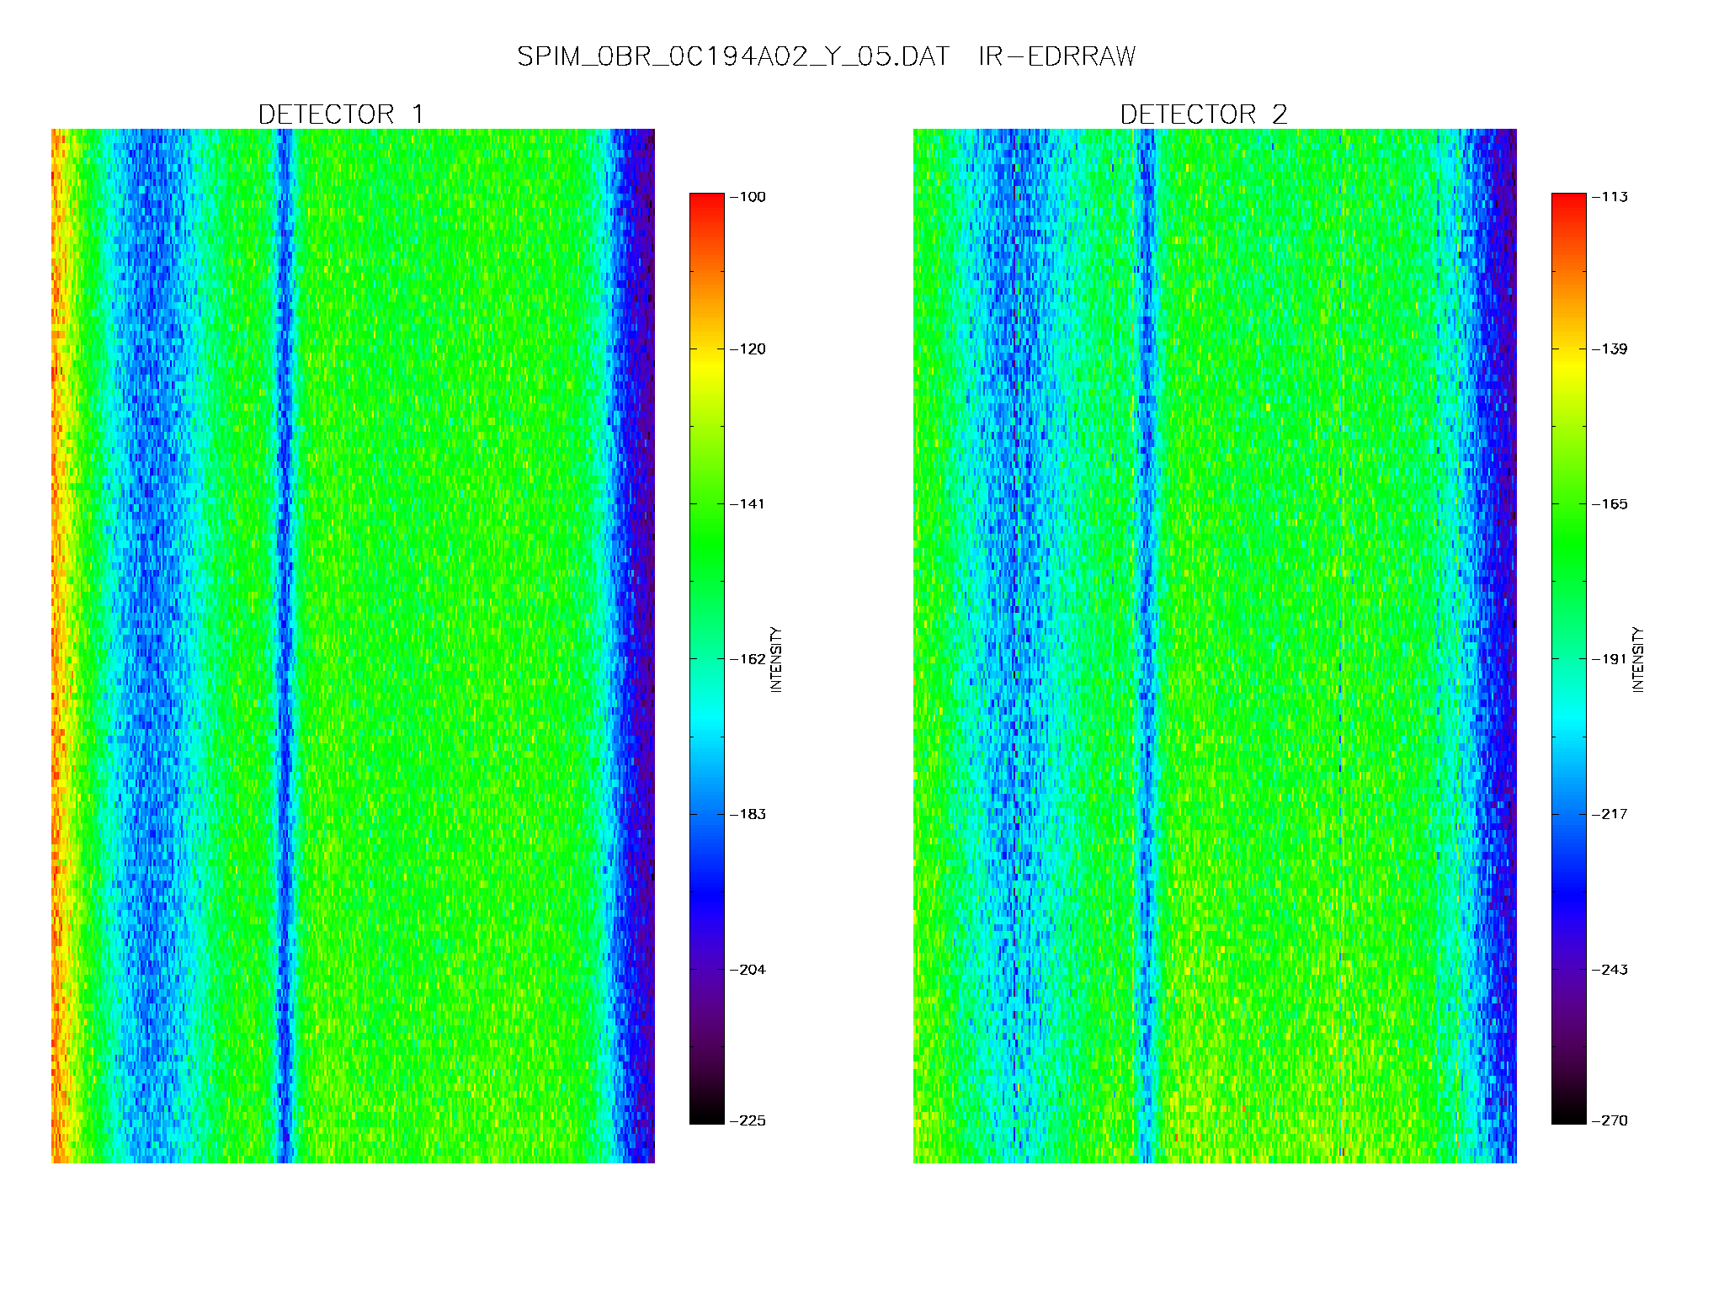
Task: Click the Detector 1 heatmap image
Action: pos(353,646)
